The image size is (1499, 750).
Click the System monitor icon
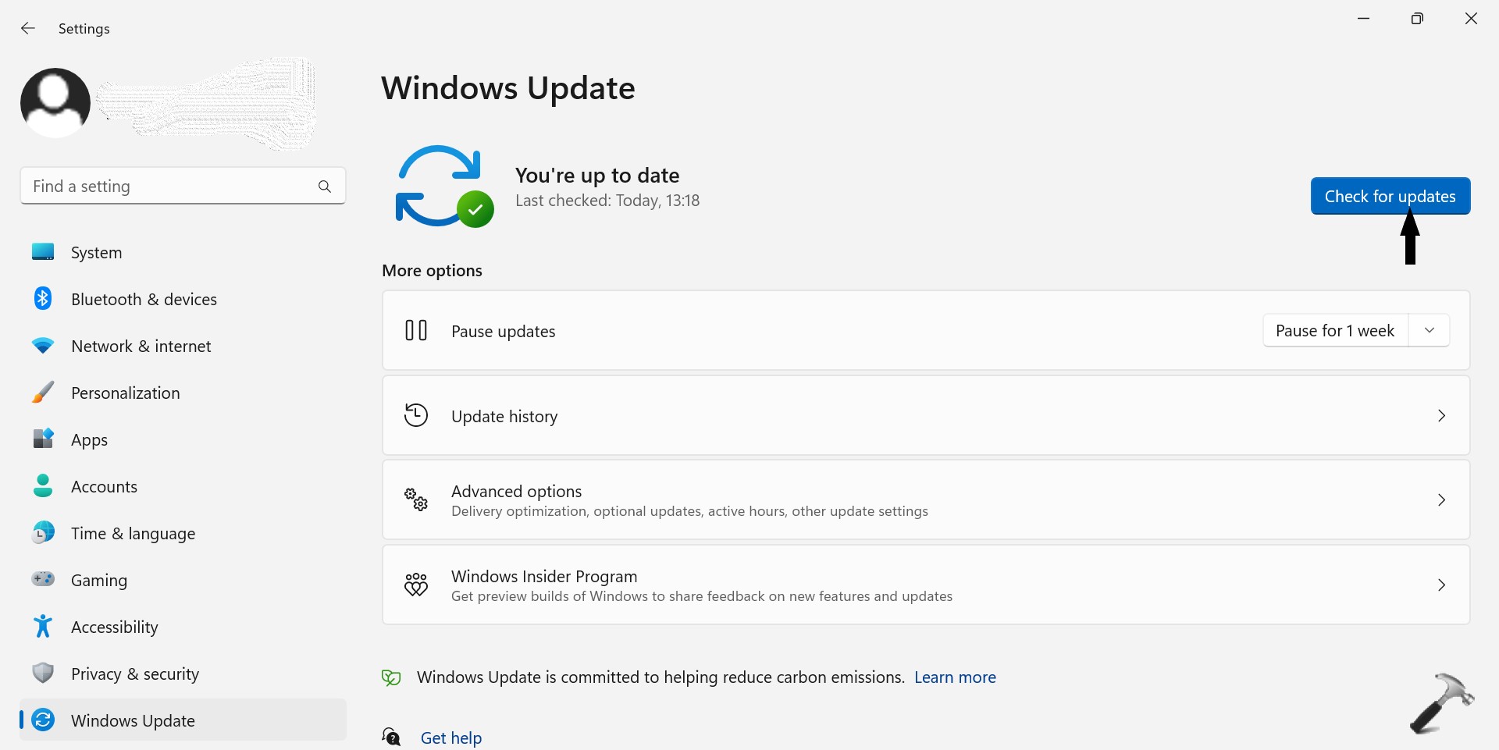(43, 252)
